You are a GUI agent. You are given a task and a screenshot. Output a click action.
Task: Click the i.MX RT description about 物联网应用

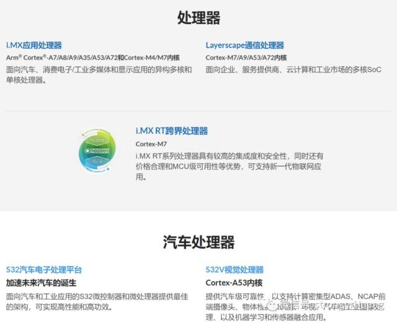[x=230, y=166]
